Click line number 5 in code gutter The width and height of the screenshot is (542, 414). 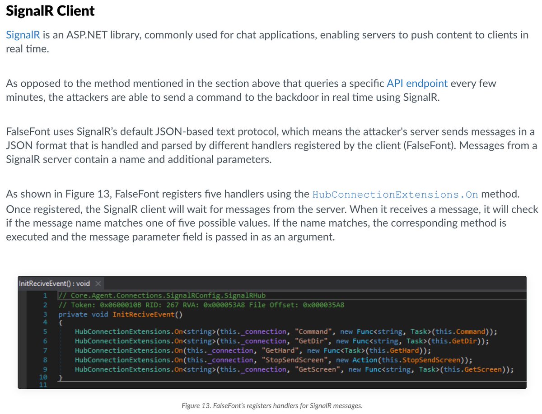pyautogui.click(x=45, y=332)
